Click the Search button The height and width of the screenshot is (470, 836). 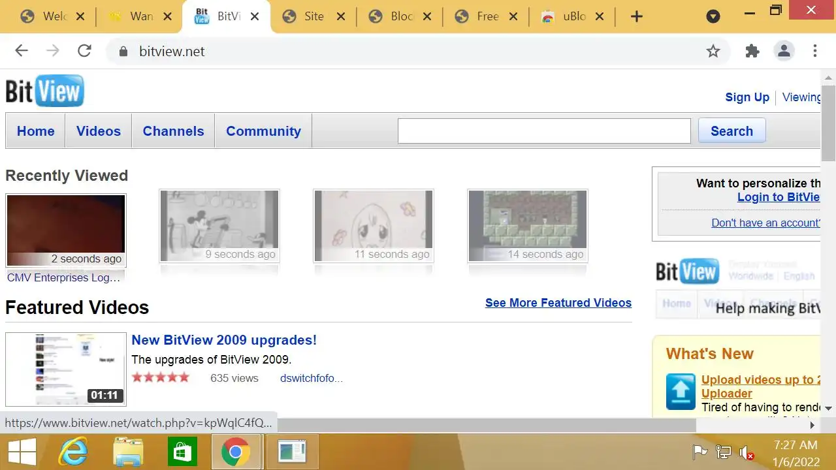(731, 131)
